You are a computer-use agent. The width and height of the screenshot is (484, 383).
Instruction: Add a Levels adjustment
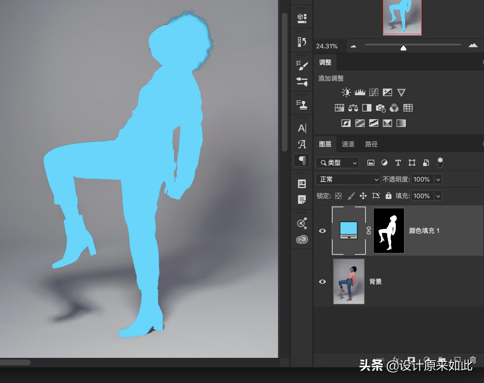(360, 92)
